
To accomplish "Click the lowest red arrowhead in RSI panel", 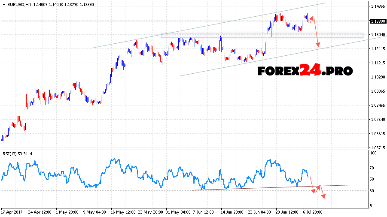I will tap(324, 196).
